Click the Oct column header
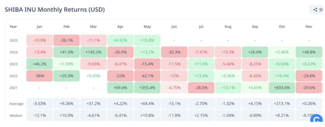The width and height of the screenshot is (325, 127). tap(282, 27)
